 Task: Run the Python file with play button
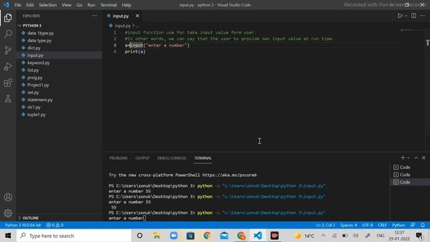click(400, 16)
